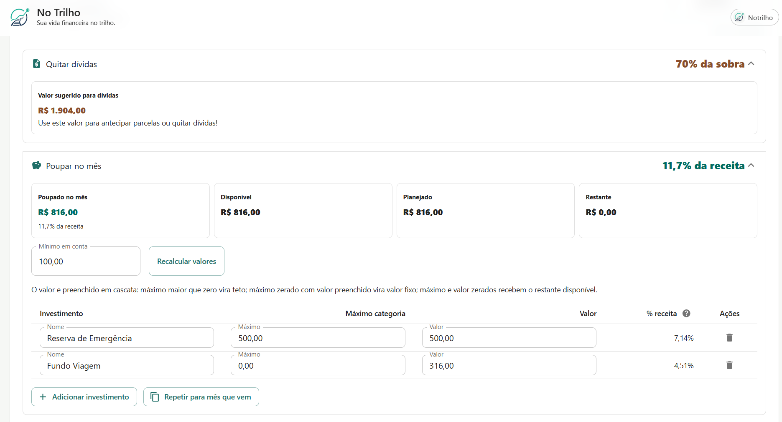This screenshot has width=782, height=422.
Task: Click the Poupar no mês title
Action: pos(74,166)
